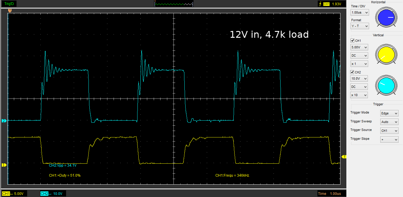Open the Time / DIV 1.00us dropdown

point(360,12)
